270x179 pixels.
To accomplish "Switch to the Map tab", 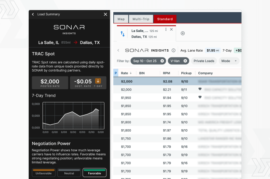I will point(121,19).
